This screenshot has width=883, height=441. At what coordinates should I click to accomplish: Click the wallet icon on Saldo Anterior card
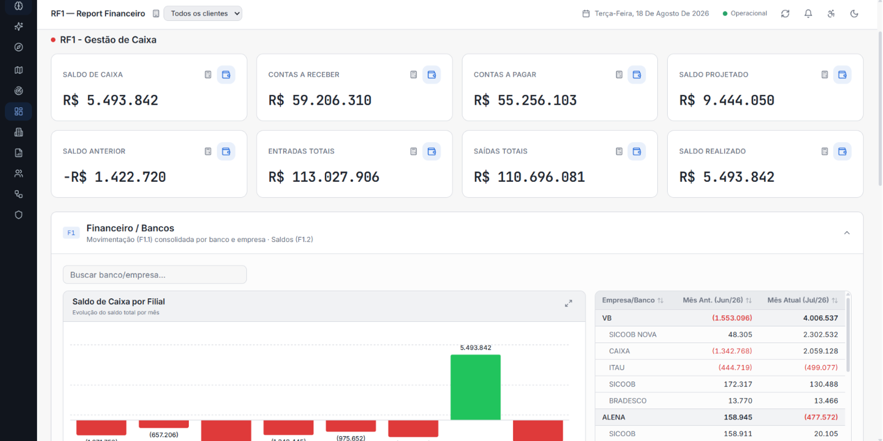tap(226, 152)
